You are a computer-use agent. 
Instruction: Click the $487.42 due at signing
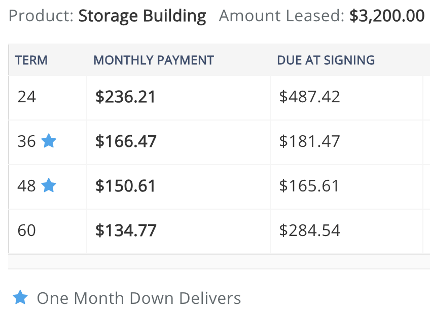pos(309,97)
